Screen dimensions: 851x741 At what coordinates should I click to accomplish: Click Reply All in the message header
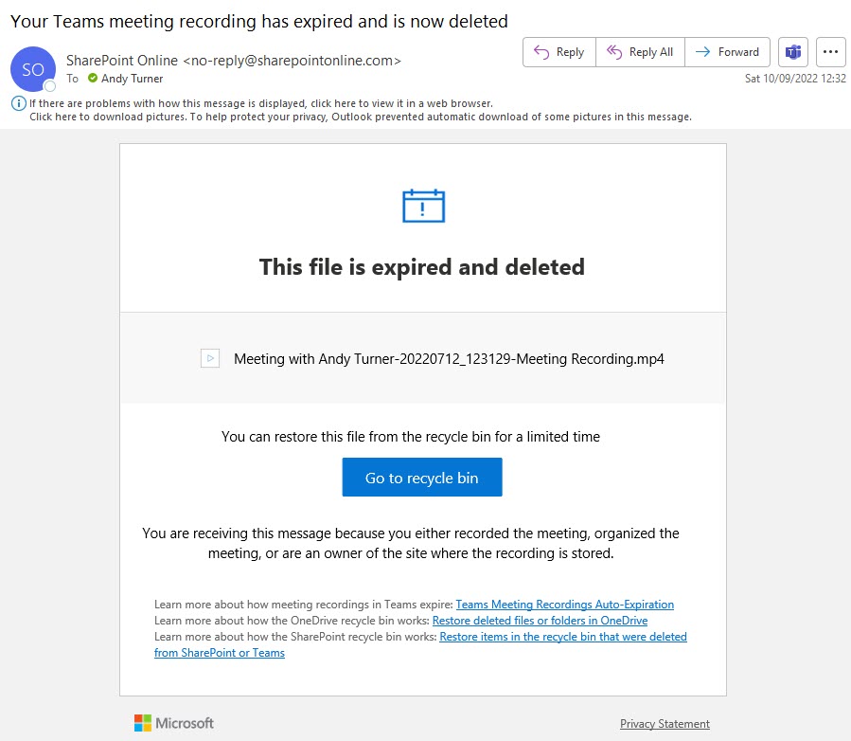point(640,52)
